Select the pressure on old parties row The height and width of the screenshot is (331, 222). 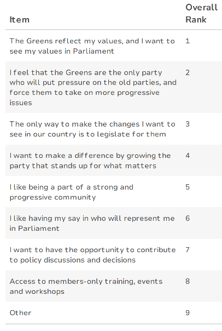(114, 87)
